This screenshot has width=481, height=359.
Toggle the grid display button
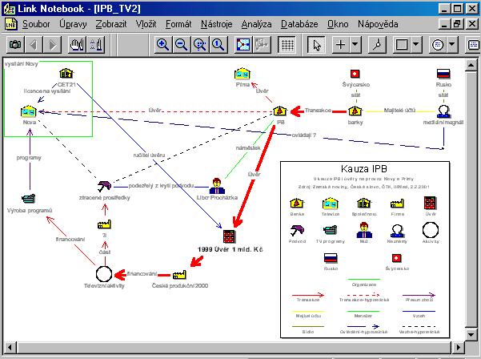pos(287,45)
